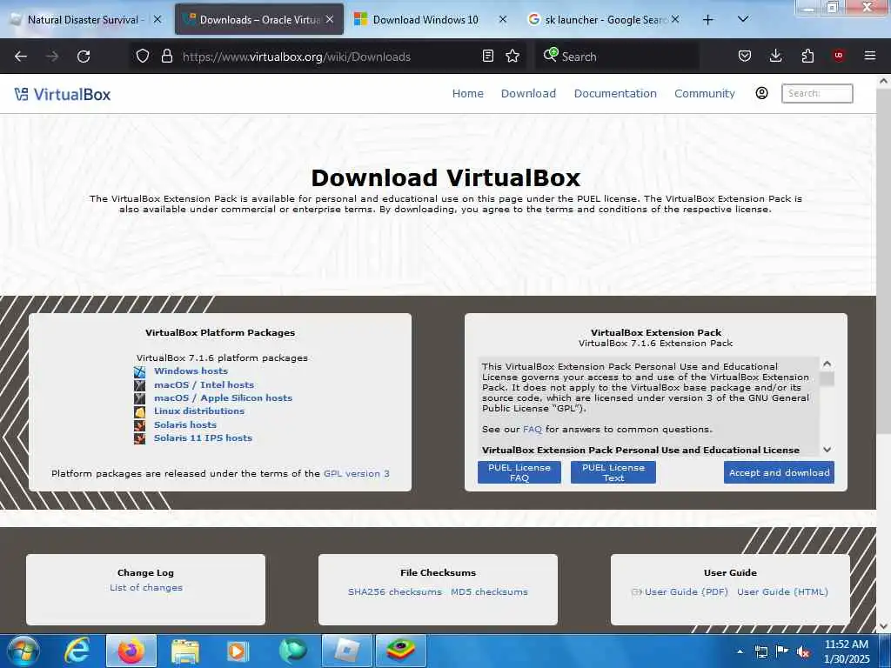Viewport: 891px width, 668px height.
Task: Open User Guide (HTML) link
Action: [x=782, y=591]
